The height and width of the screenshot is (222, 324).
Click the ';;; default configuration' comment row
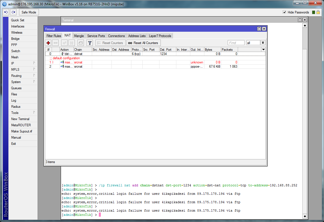pyautogui.click(x=155, y=58)
